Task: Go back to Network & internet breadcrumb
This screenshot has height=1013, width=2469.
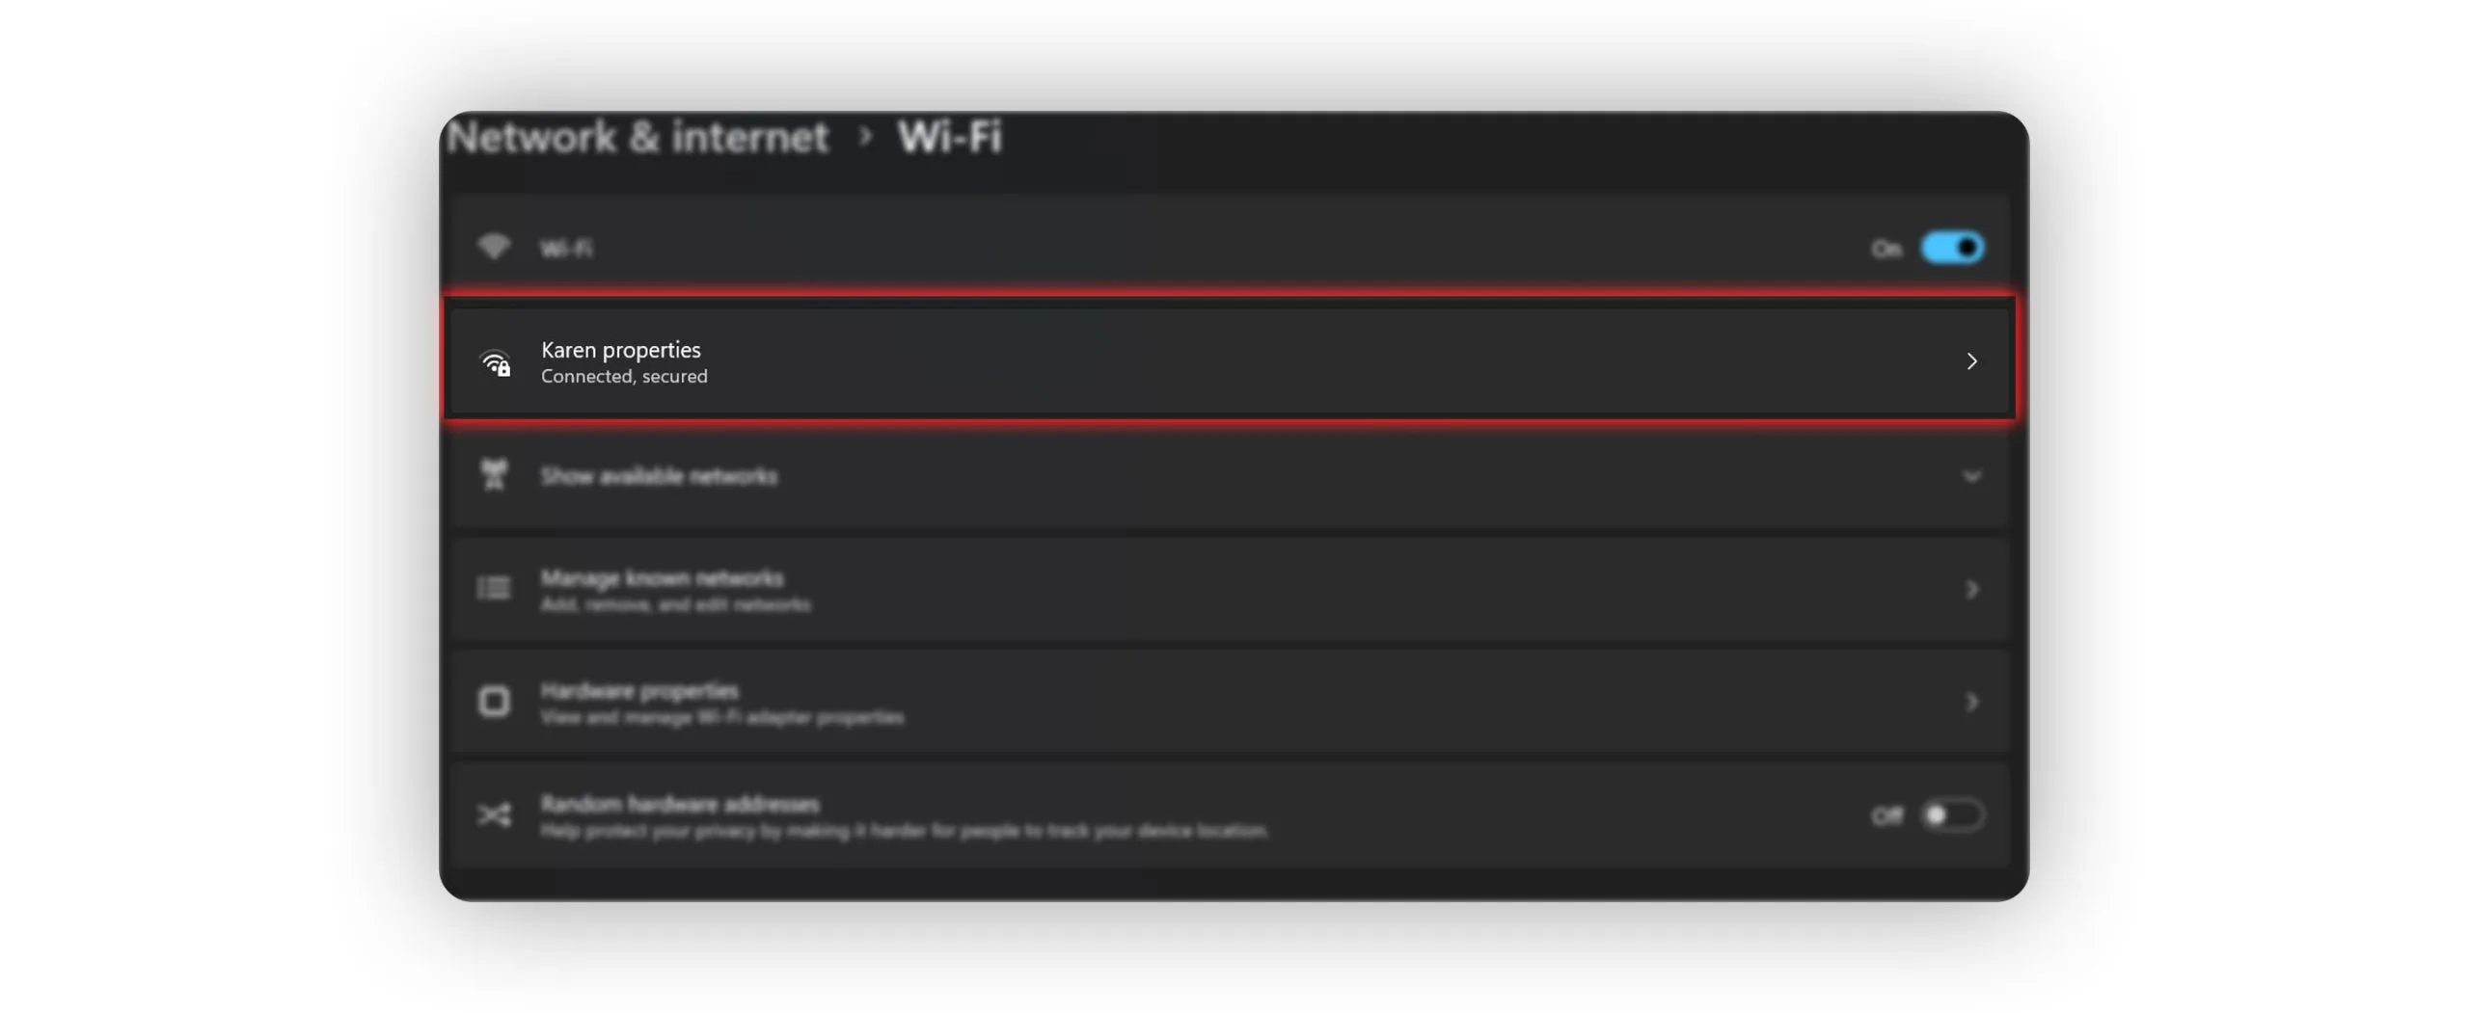Action: coord(638,137)
